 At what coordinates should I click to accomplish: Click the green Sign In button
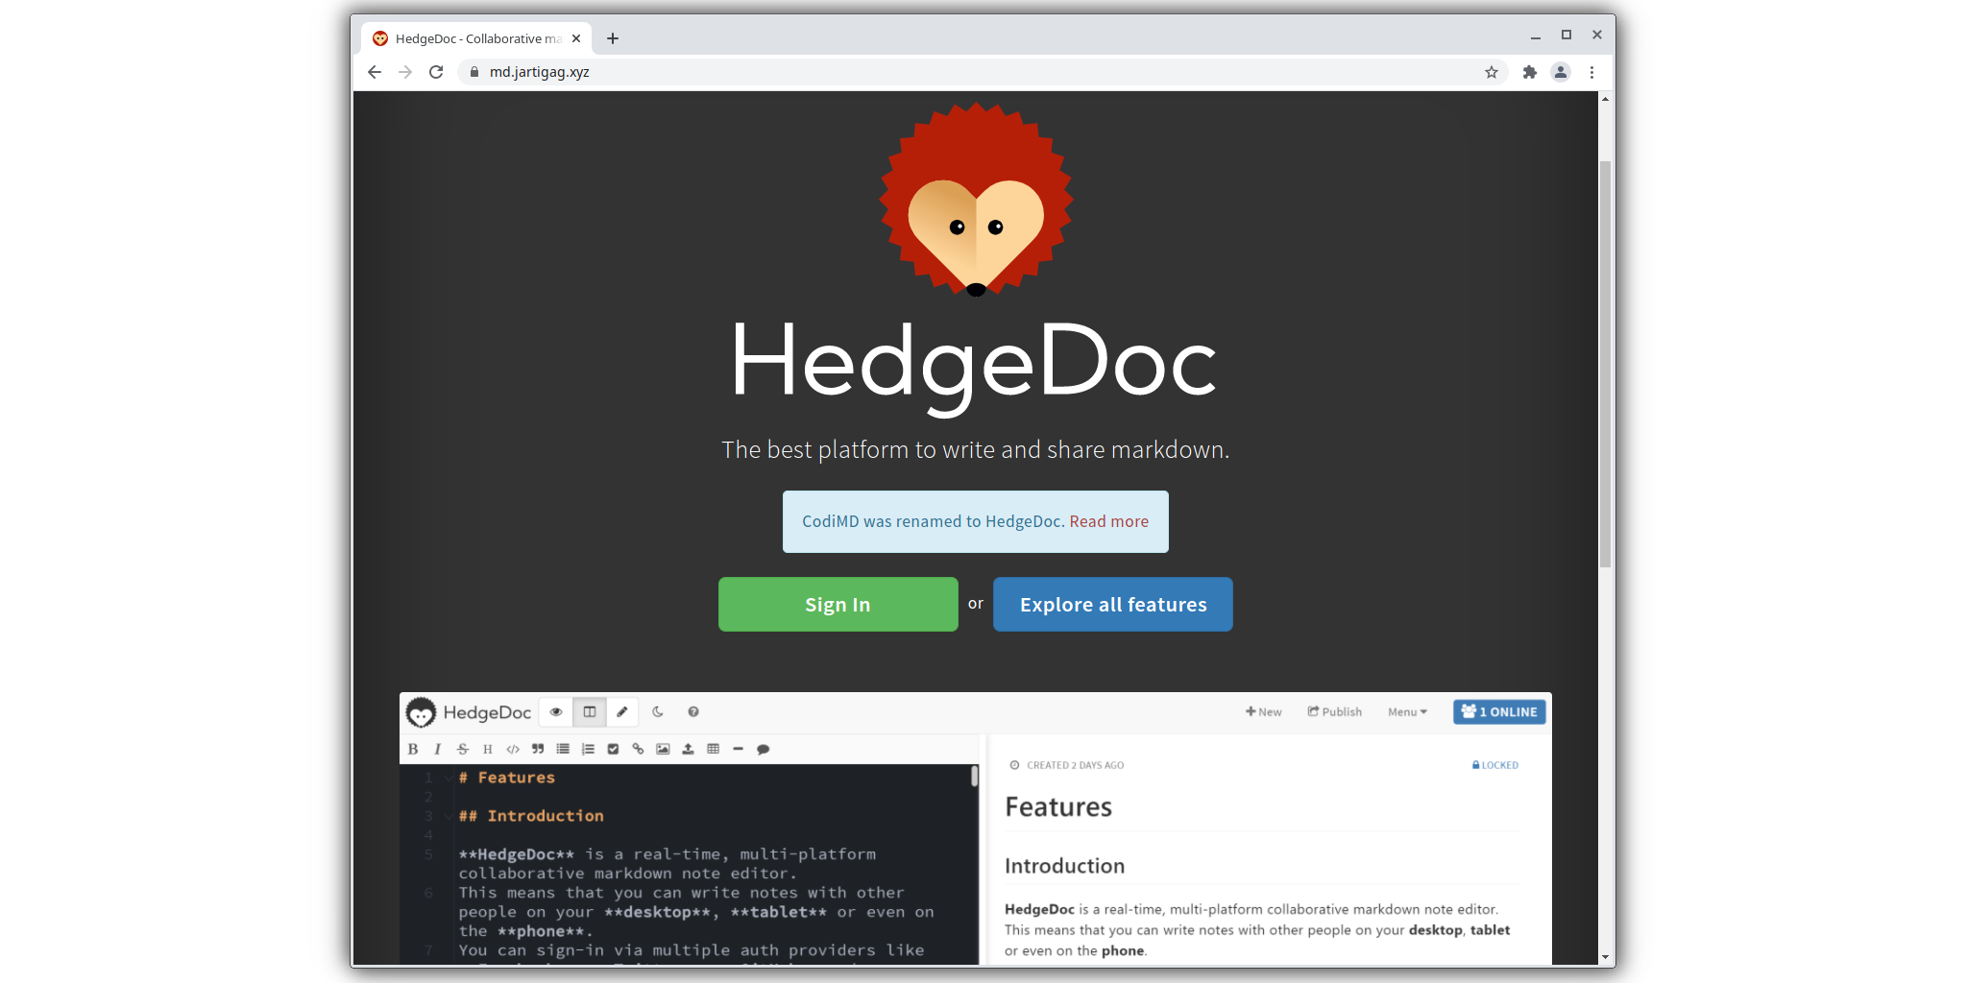838,604
